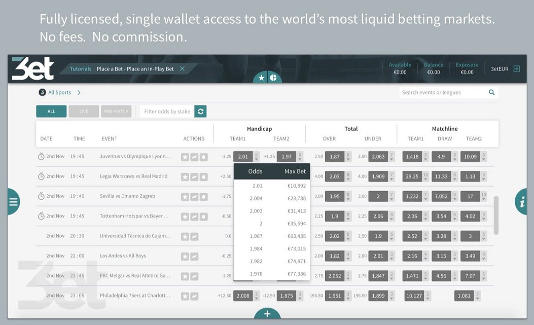Expand depth arrow beside Sevilla Team2 odds 17

coord(484,196)
